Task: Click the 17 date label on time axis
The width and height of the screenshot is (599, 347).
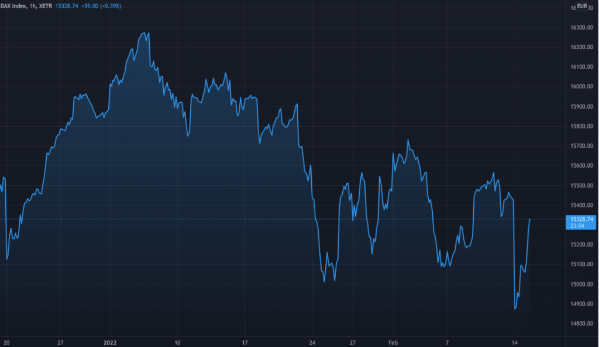Action: click(246, 342)
